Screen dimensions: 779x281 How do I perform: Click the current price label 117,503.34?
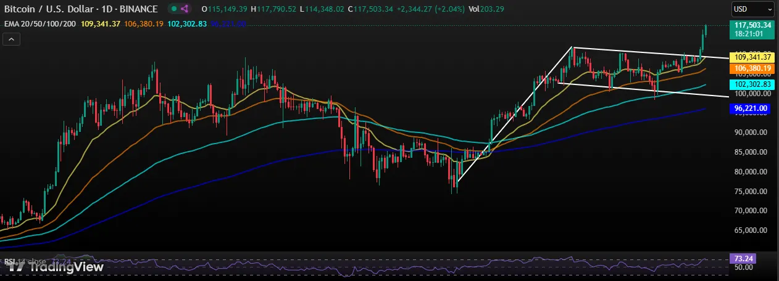(x=751, y=25)
